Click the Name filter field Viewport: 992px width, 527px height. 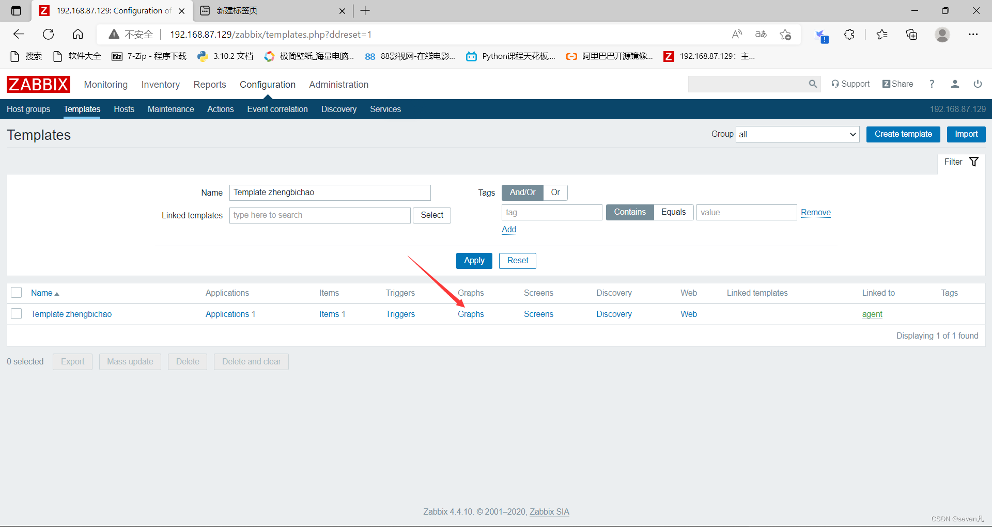pos(330,193)
